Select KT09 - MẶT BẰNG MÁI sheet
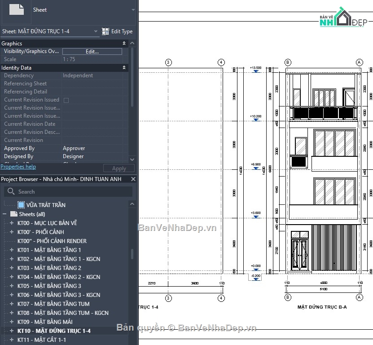Screen dimensions: 373x345 point(45,322)
